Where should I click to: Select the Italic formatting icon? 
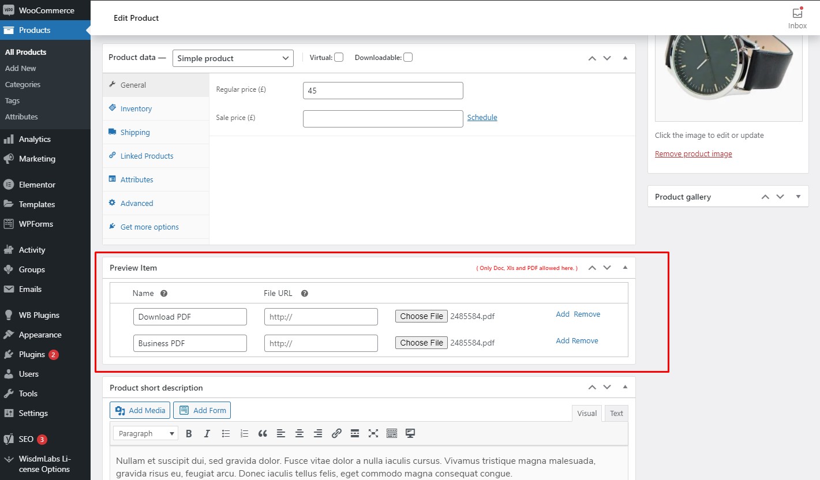[x=207, y=433]
